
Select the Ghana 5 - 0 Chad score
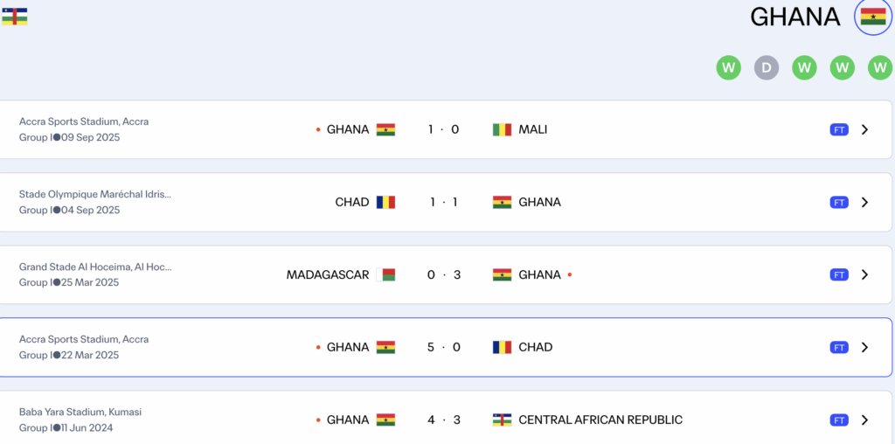443,347
